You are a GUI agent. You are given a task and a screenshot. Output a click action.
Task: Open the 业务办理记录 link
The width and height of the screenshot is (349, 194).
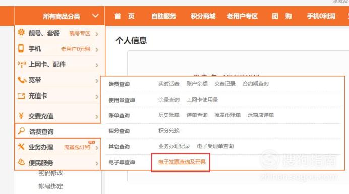174,146
